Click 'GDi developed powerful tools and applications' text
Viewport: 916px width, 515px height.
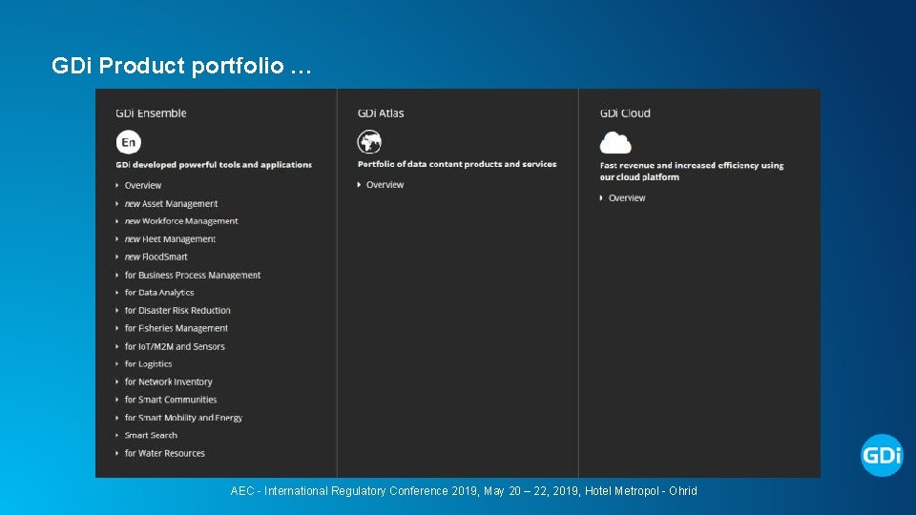tap(214, 165)
